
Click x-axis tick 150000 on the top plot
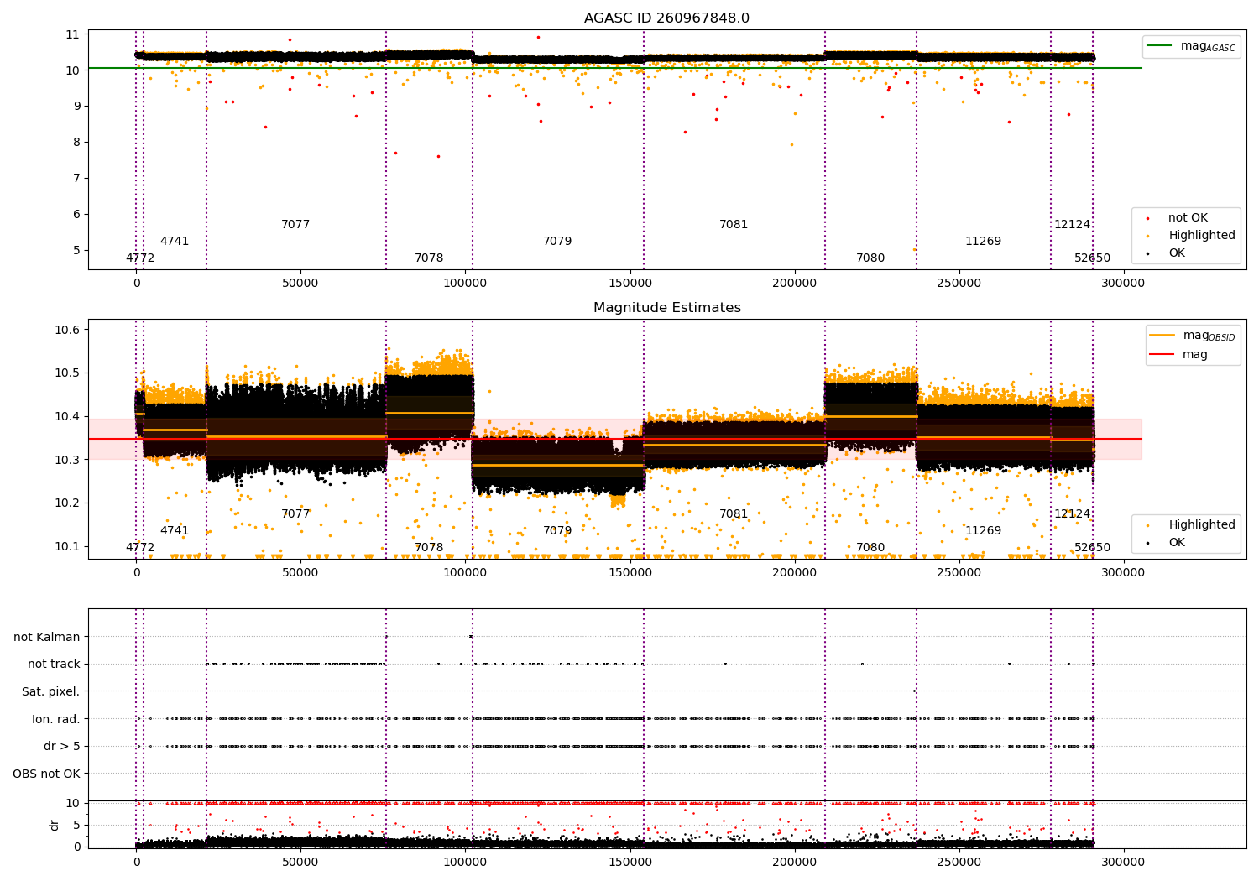pos(629,284)
